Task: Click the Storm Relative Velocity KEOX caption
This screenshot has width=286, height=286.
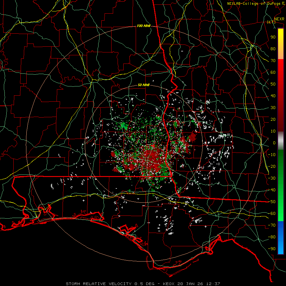Action: [x=143, y=284]
